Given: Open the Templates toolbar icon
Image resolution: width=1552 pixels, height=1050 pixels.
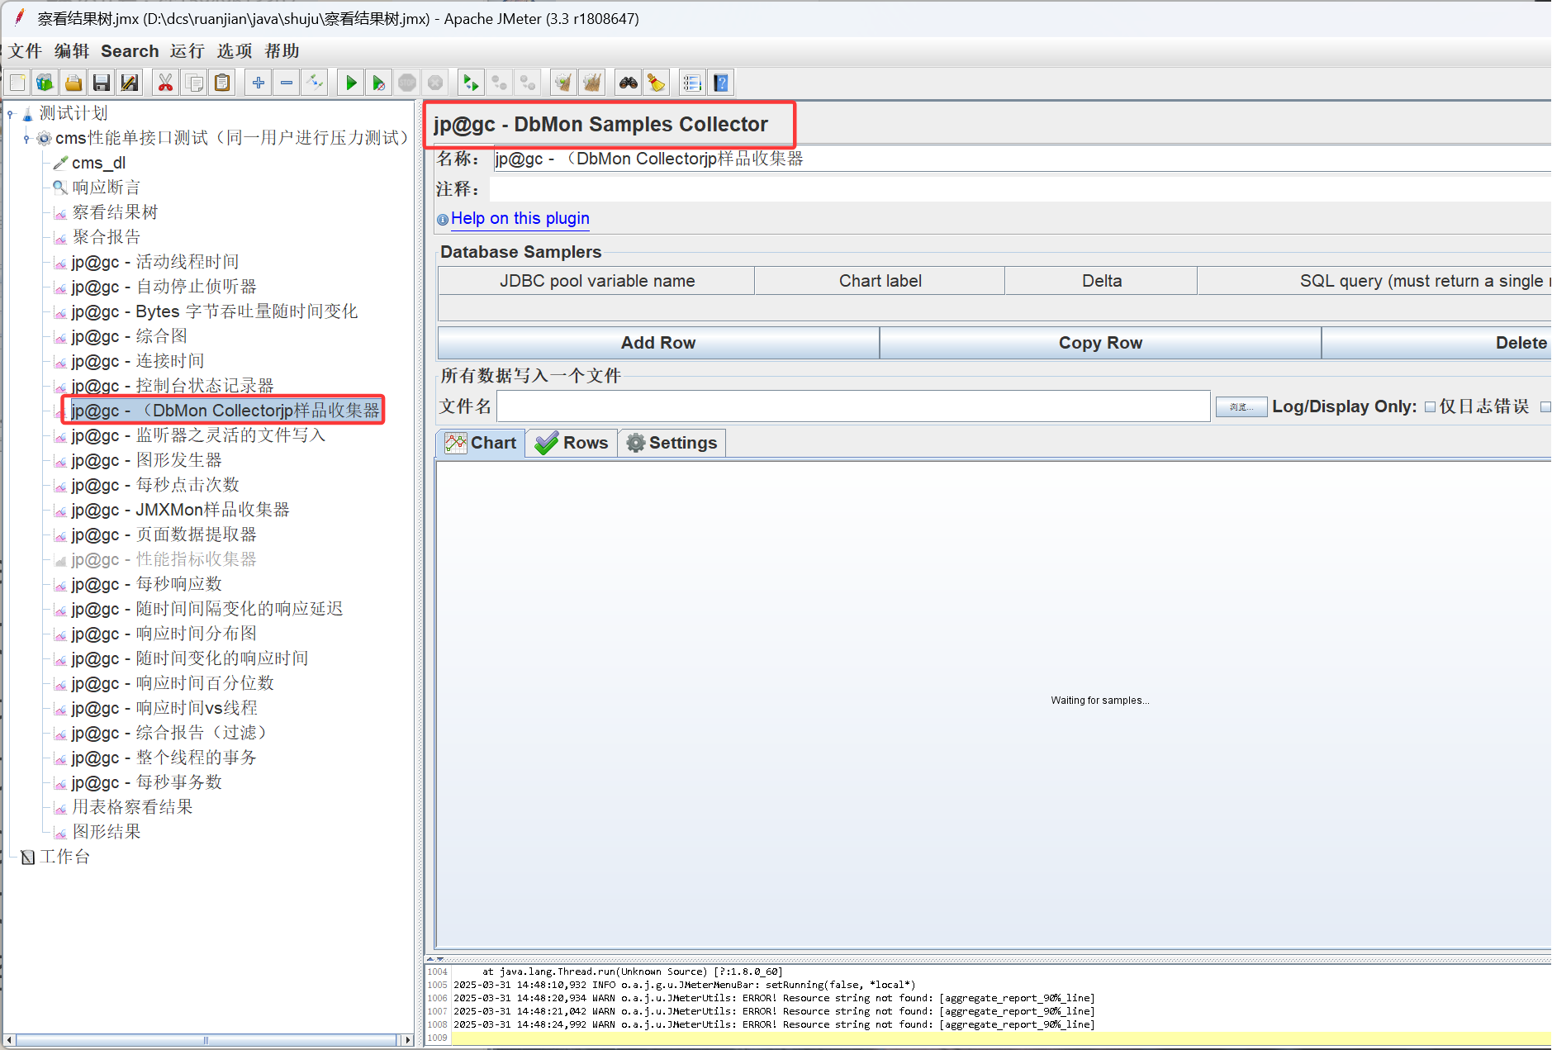Looking at the screenshot, I should (x=45, y=83).
